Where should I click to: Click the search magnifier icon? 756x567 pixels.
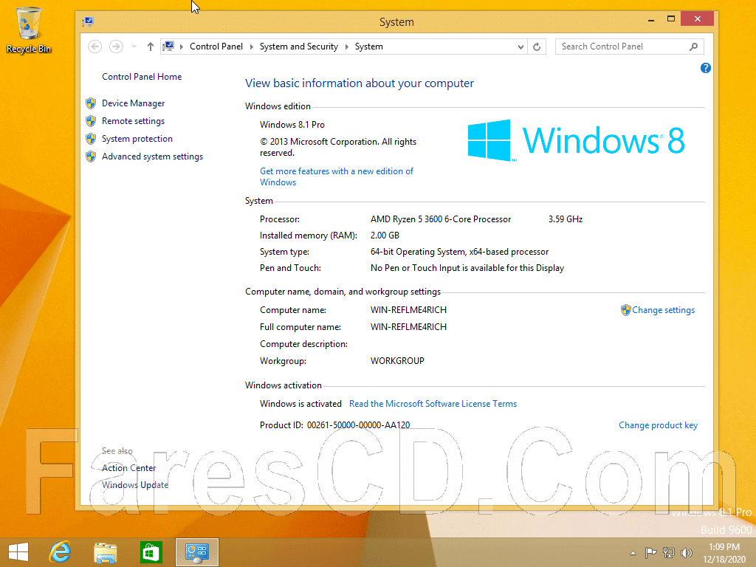(694, 47)
